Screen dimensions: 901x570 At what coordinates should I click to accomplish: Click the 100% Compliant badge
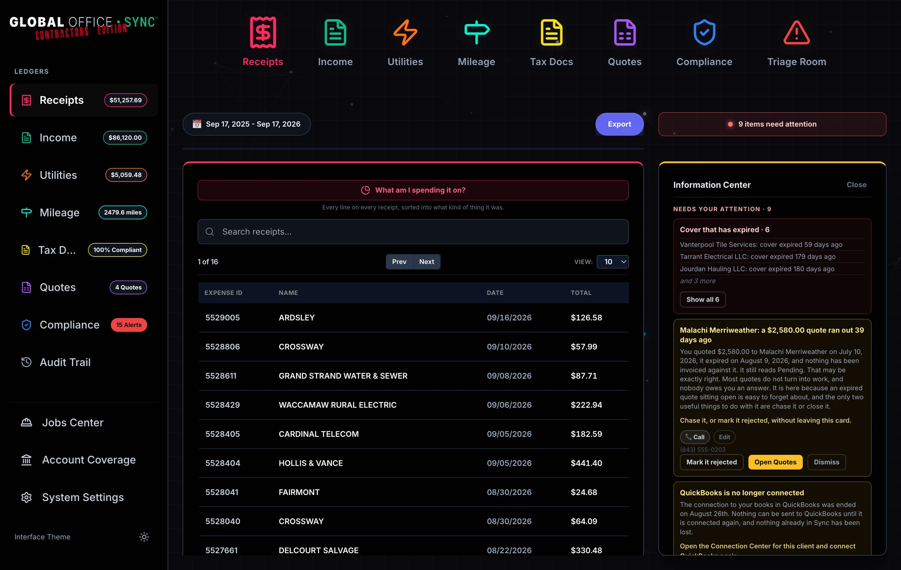(118, 250)
